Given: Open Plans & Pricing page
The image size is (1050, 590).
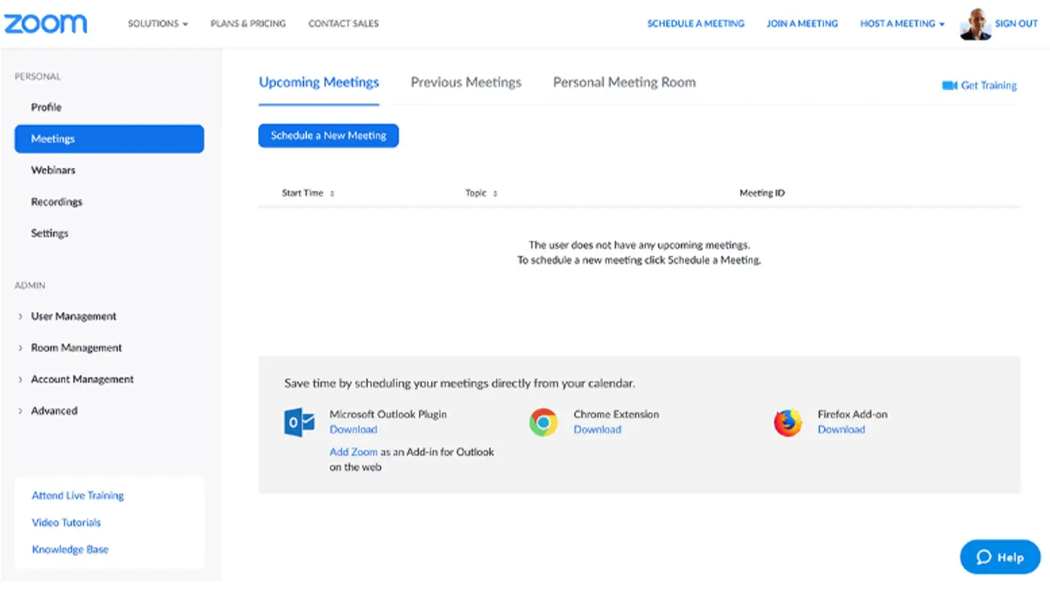Looking at the screenshot, I should pos(248,24).
